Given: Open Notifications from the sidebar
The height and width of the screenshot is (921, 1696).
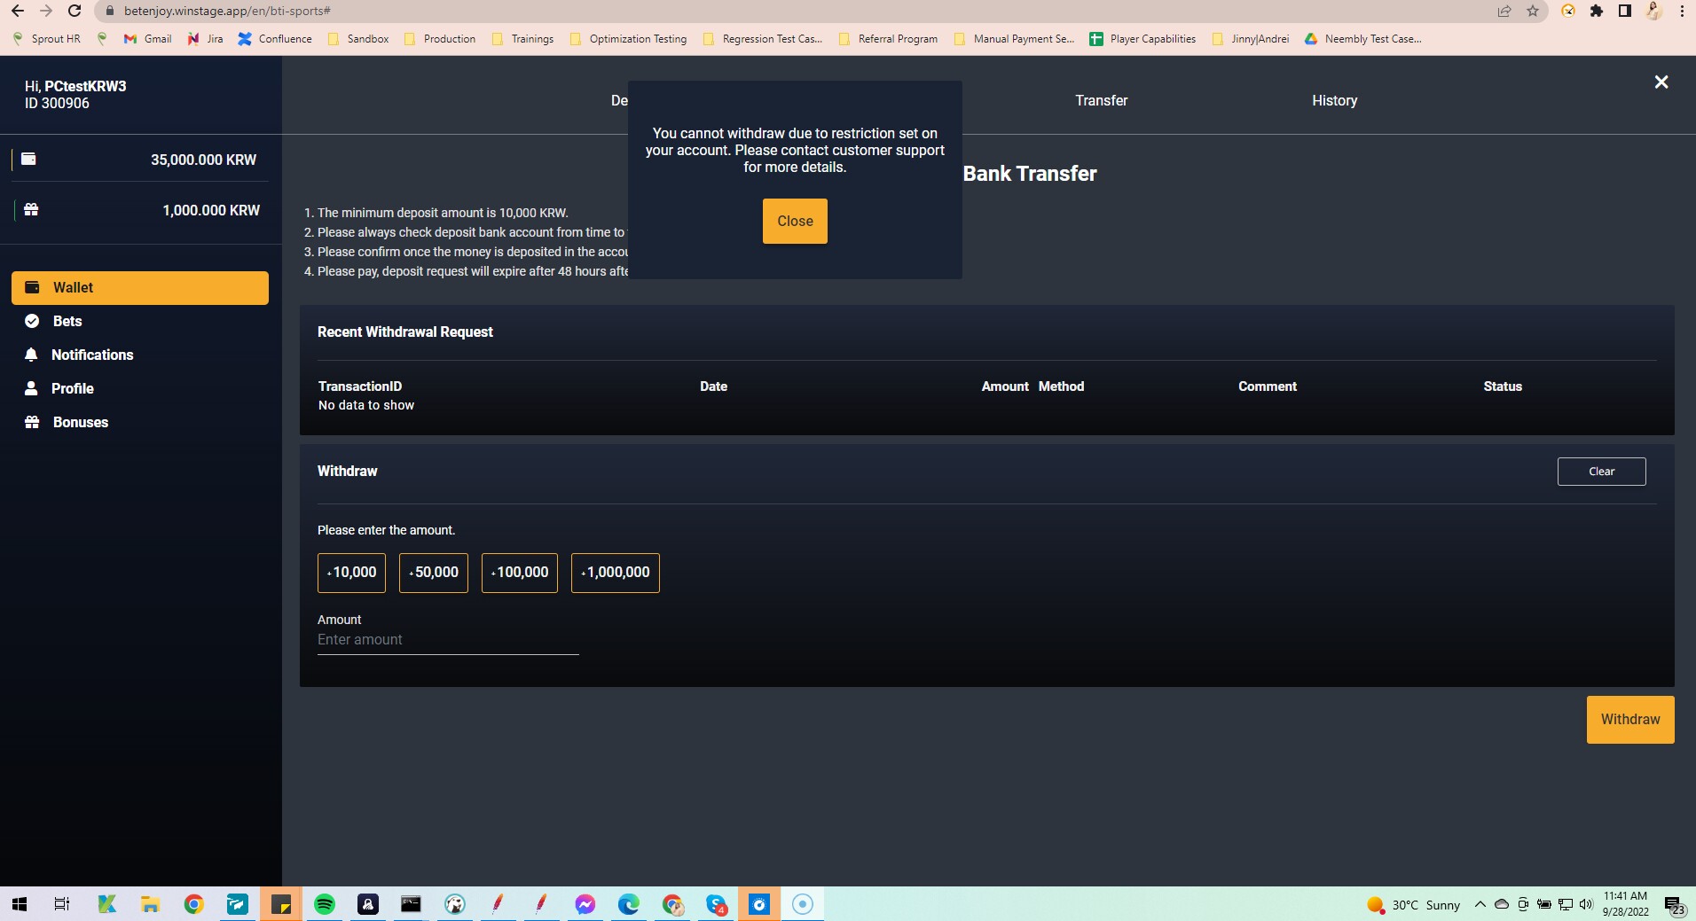Looking at the screenshot, I should pyautogui.click(x=91, y=355).
